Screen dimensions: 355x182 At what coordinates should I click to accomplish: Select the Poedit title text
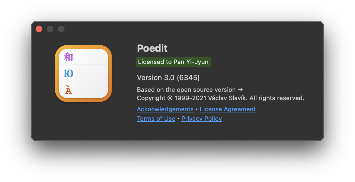(152, 48)
